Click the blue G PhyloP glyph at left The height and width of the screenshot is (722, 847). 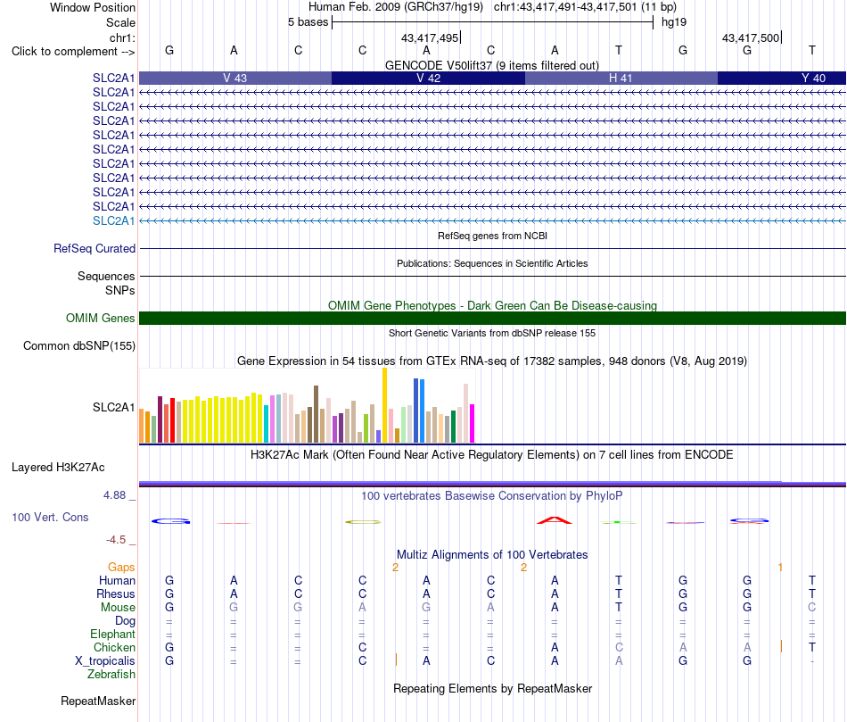click(170, 521)
